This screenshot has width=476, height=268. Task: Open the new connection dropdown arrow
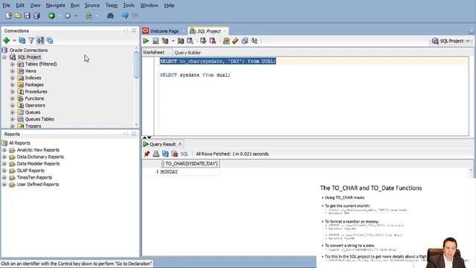pyautogui.click(x=14, y=40)
